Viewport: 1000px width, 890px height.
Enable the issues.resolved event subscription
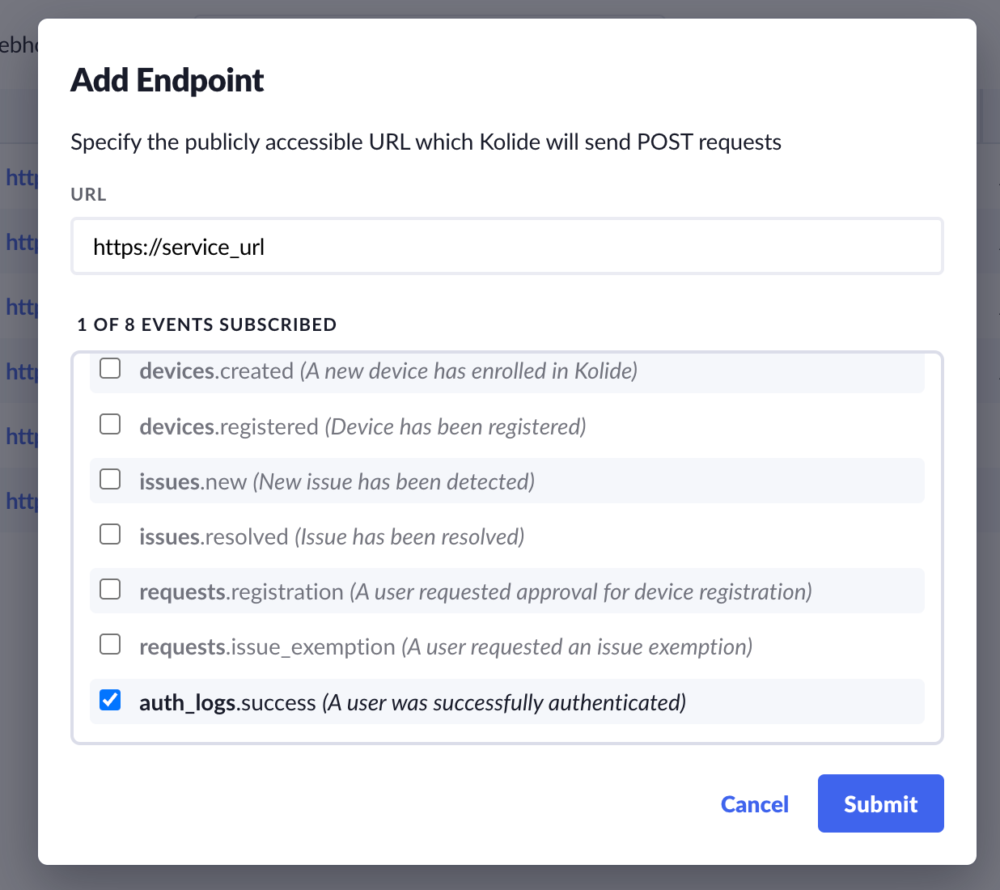(x=109, y=534)
